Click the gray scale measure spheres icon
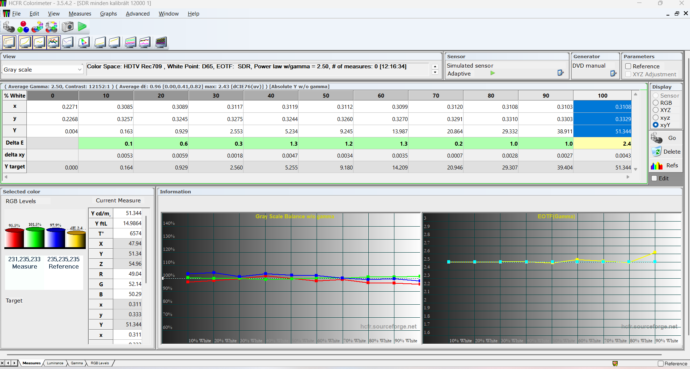690x369 pixels. (x=9, y=27)
